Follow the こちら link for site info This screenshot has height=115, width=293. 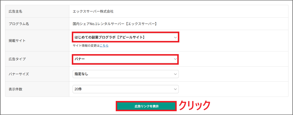pyautogui.click(x=104, y=46)
